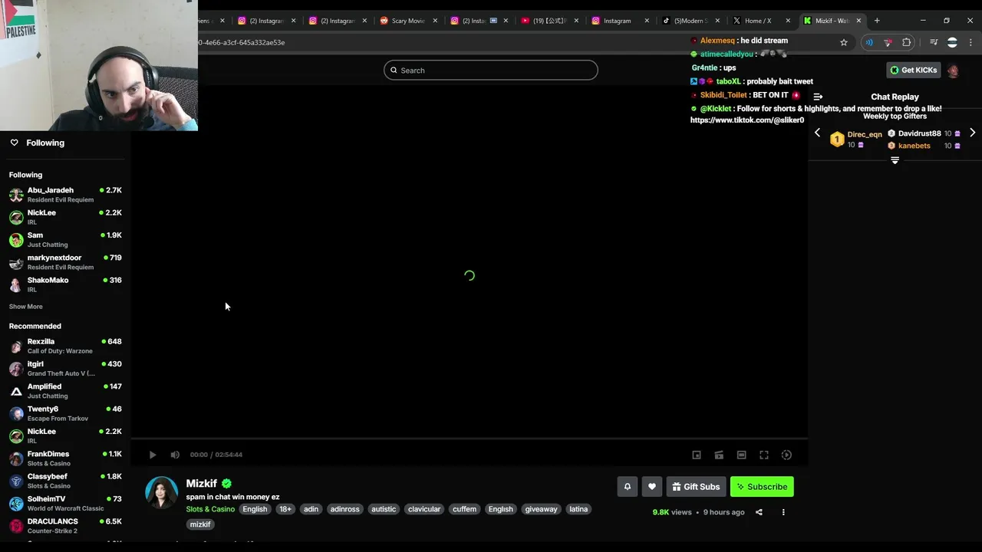The height and width of the screenshot is (552, 982).
Task: Expand the top gifters leaderboard
Action: pyautogui.click(x=895, y=160)
